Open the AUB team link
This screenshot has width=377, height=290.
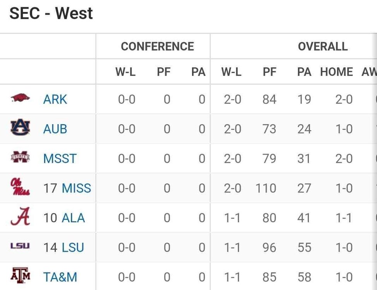pos(55,129)
